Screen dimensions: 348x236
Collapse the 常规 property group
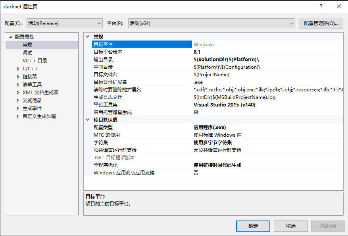click(87, 36)
